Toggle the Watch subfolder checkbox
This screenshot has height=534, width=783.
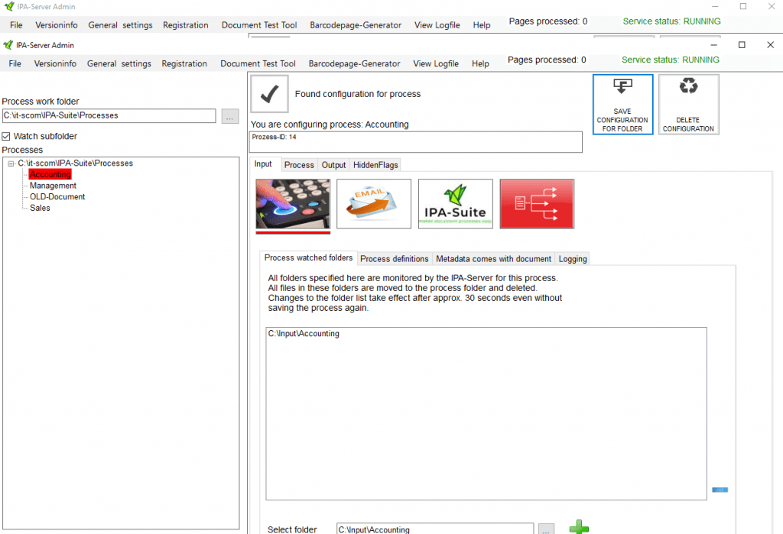[x=7, y=137]
